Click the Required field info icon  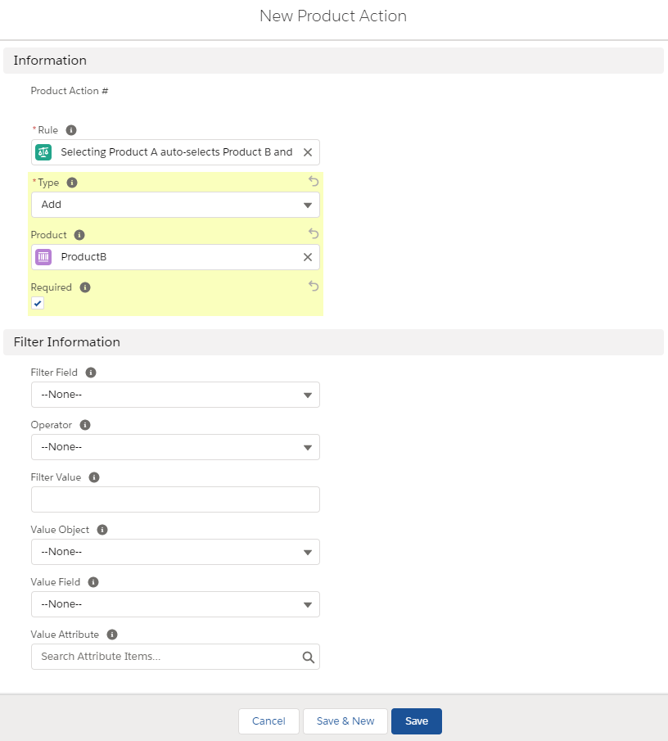coord(85,287)
